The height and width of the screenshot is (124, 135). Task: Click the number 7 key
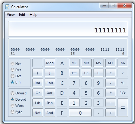74,83
